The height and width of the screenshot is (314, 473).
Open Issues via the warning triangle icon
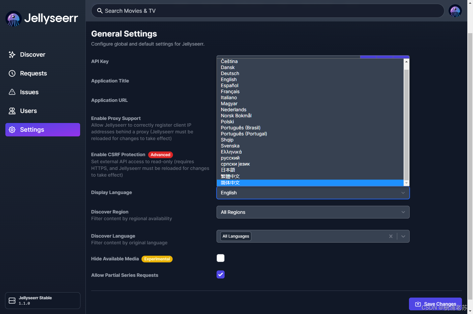pyautogui.click(x=12, y=92)
